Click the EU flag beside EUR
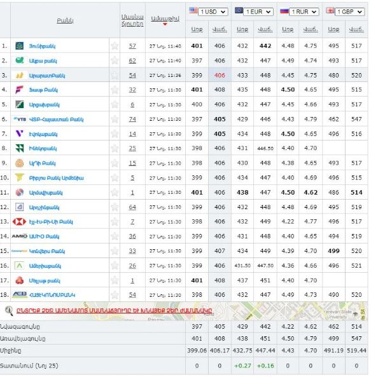 (239, 11)
